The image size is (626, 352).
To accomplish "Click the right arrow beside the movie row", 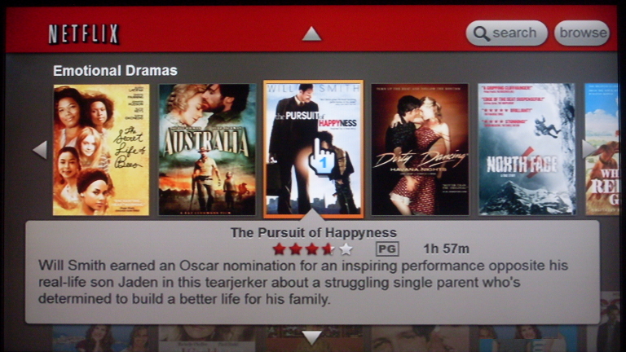I will pos(589,149).
